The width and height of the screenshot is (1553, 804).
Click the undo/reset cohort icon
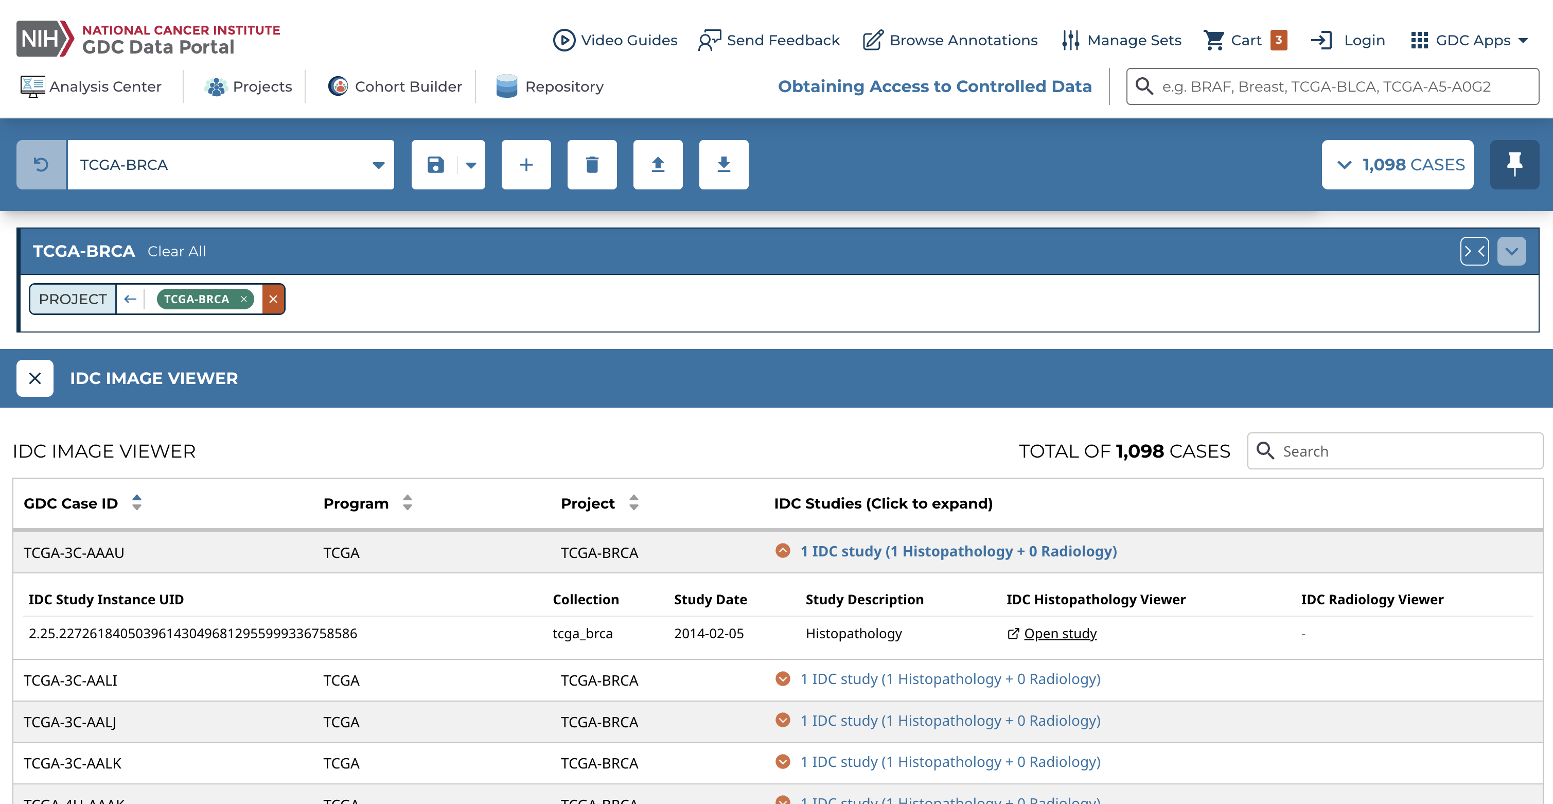coord(41,165)
